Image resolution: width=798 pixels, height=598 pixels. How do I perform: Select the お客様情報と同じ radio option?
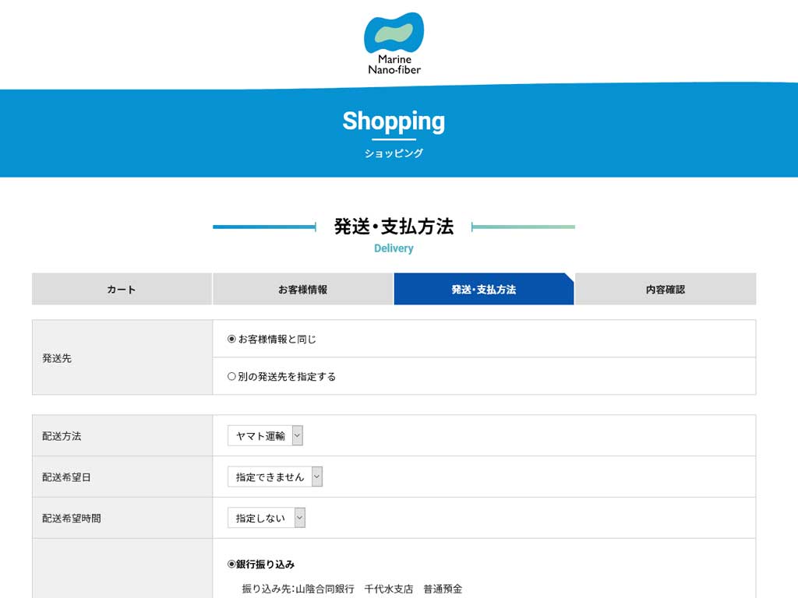coord(231,339)
